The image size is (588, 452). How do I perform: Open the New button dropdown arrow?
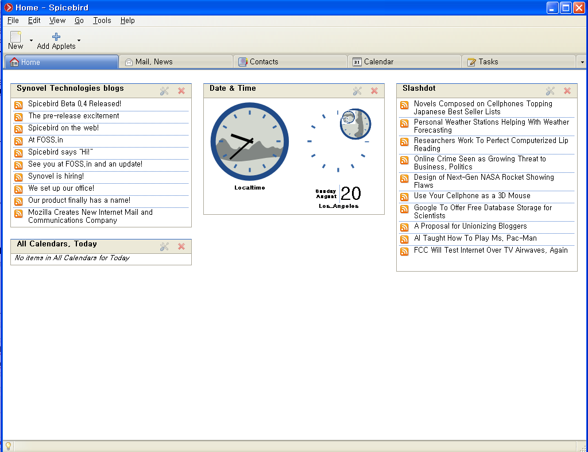tap(31, 40)
